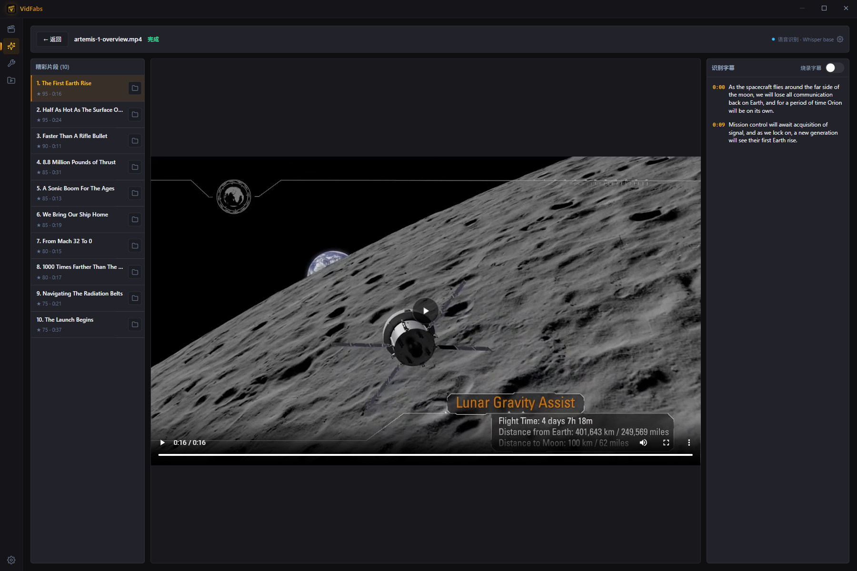The image size is (857, 571).
Task: Enter fullscreen video mode
Action: point(666,443)
